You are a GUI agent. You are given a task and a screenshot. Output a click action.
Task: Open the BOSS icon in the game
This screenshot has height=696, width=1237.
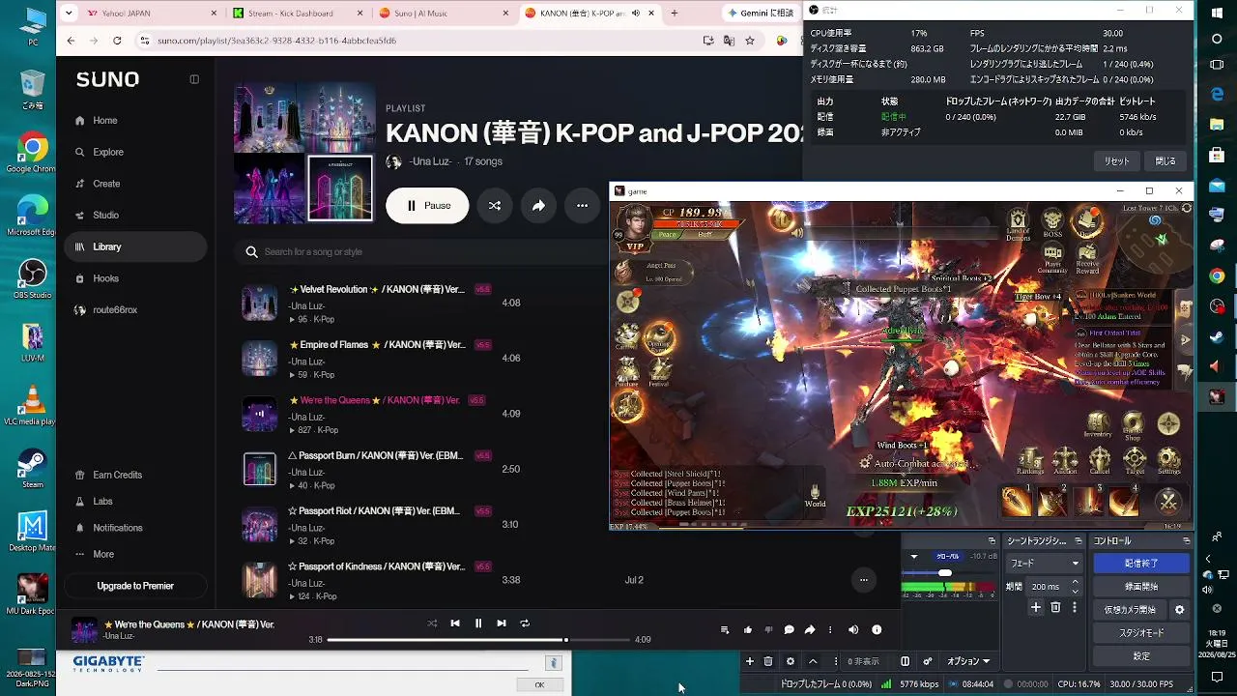(x=1052, y=223)
